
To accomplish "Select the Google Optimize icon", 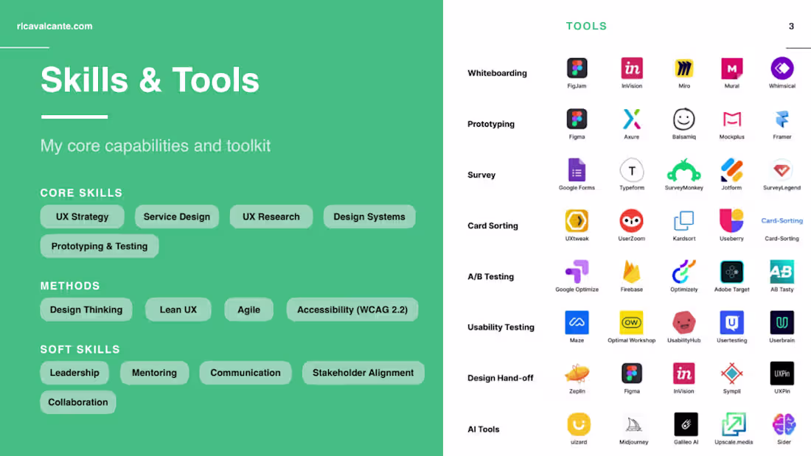I will 577,271.
